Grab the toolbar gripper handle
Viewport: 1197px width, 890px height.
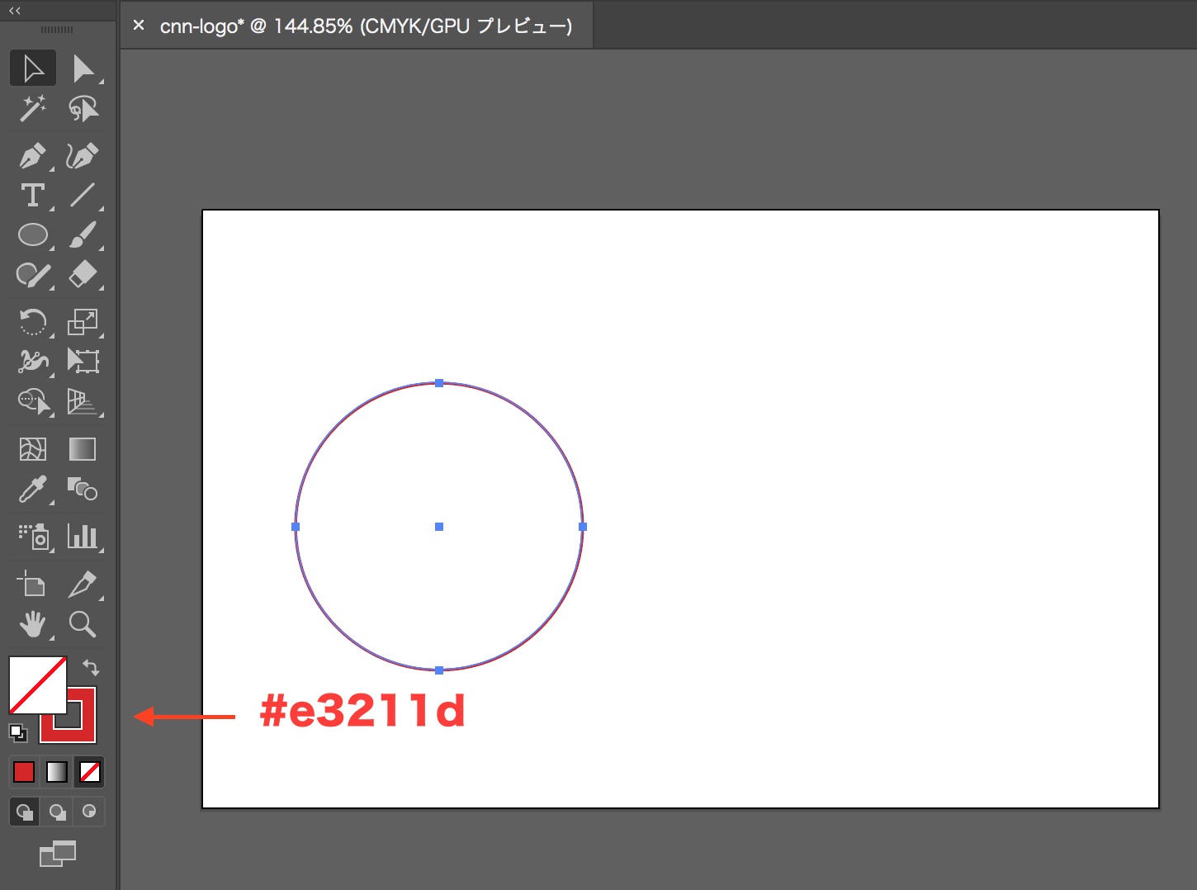[57, 30]
